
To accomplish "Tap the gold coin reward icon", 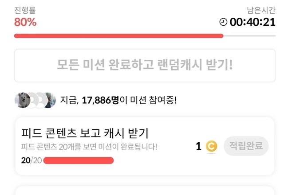I will (212, 146).
